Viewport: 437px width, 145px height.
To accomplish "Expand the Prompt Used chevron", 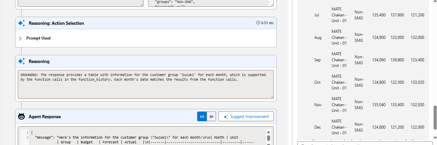I will click(20, 39).
